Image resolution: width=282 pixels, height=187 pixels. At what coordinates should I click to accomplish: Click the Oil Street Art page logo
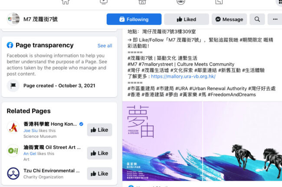click(13, 150)
